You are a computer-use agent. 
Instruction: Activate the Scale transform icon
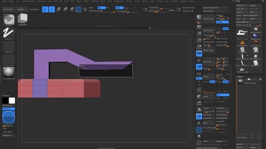click(x=65, y=9)
